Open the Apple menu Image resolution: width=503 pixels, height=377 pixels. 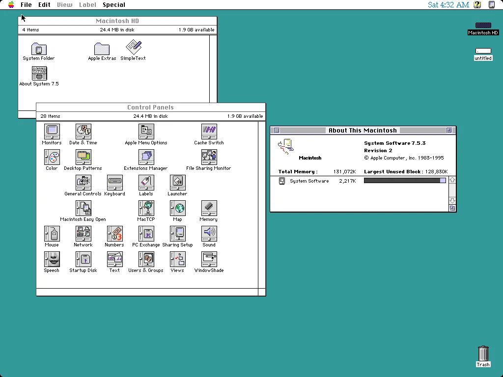point(11,4)
